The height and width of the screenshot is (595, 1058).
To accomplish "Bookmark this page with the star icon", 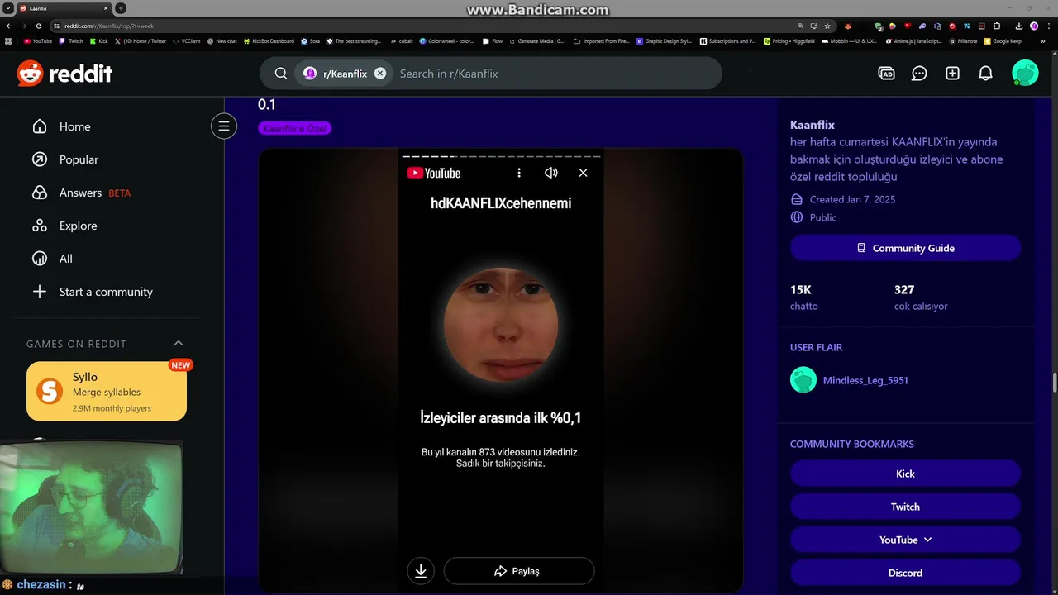I will 827,26.
